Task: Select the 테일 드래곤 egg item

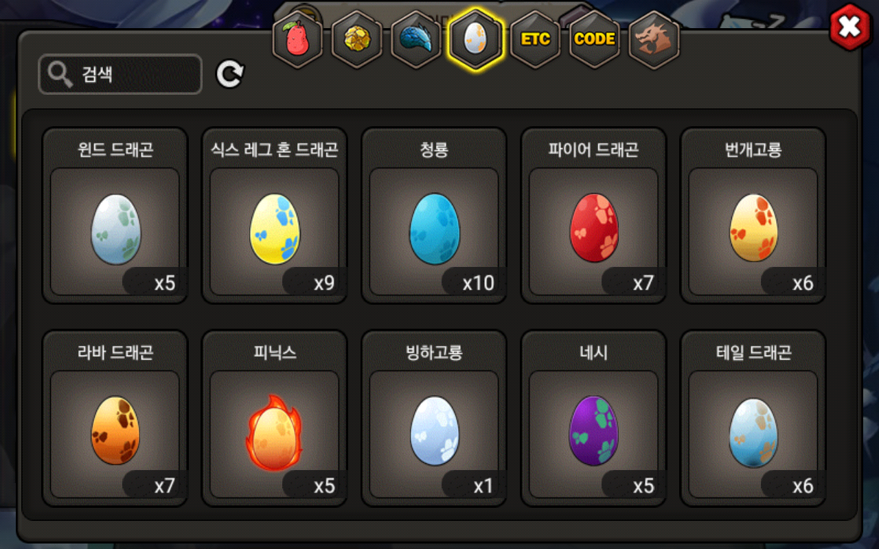Action: pos(753,419)
